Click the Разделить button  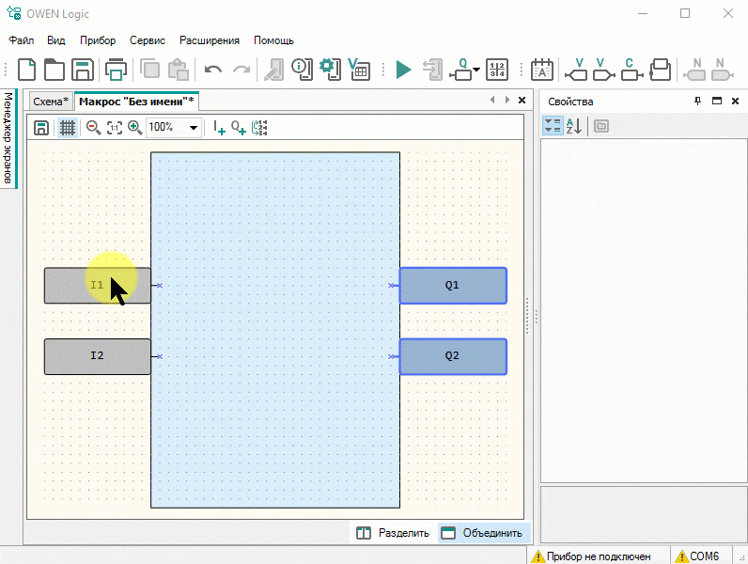[x=393, y=533]
